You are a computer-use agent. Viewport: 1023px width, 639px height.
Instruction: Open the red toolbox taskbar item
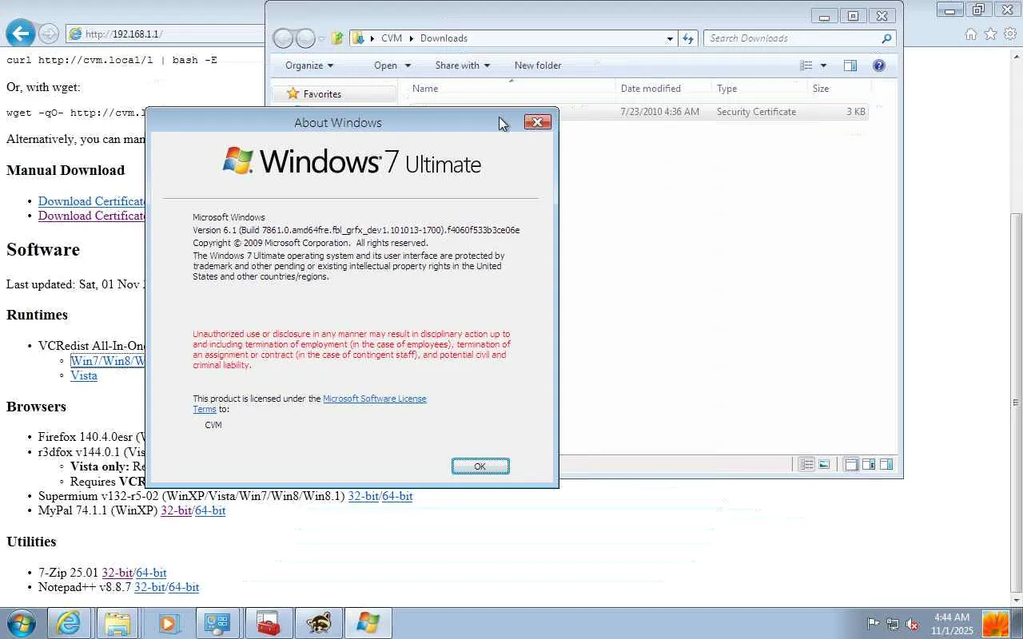[269, 623]
